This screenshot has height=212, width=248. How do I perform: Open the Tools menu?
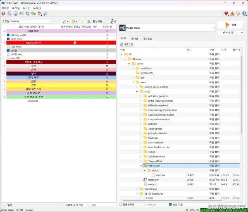click(x=26, y=8)
